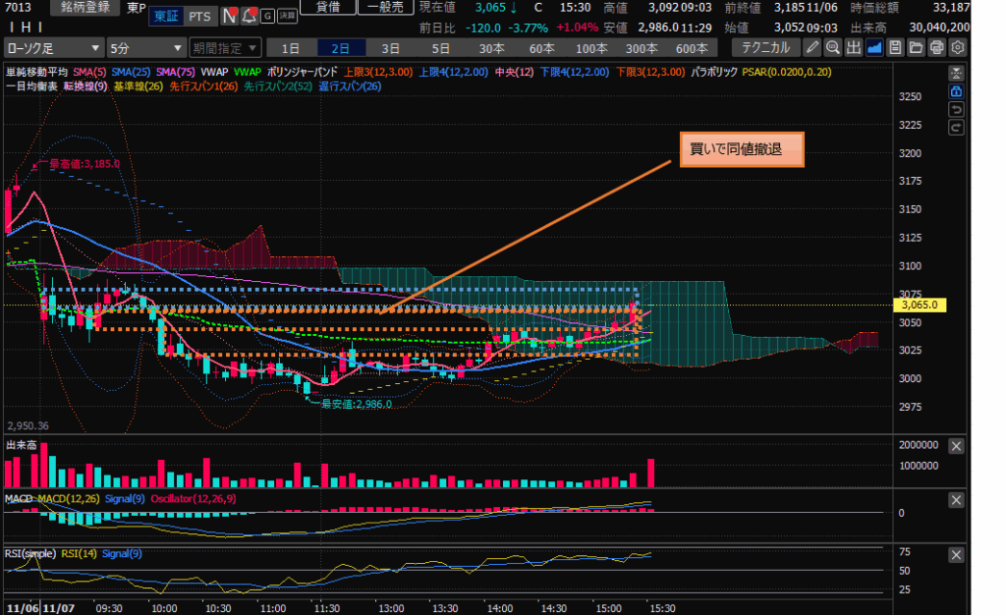This screenshot has height=615, width=1006.
Task: Click the magnifier zoom icon in toolbar
Action: click(833, 47)
